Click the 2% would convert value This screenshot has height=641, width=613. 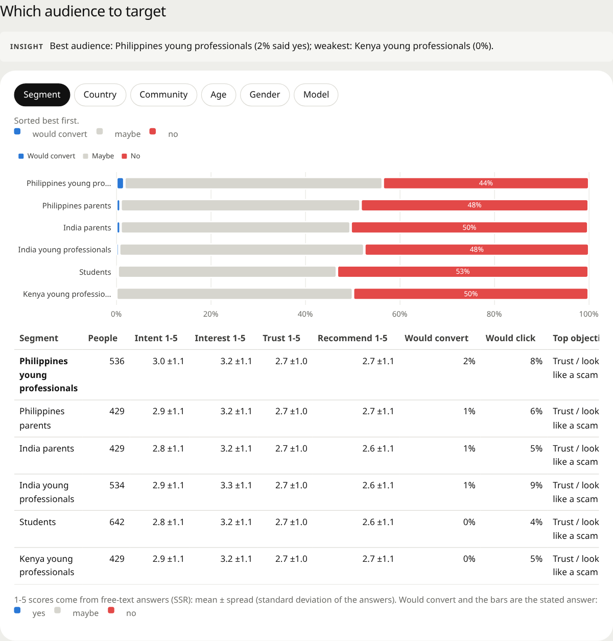point(469,361)
